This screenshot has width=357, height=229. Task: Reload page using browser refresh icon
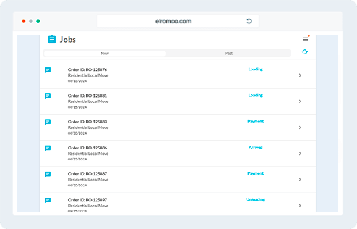pos(249,21)
